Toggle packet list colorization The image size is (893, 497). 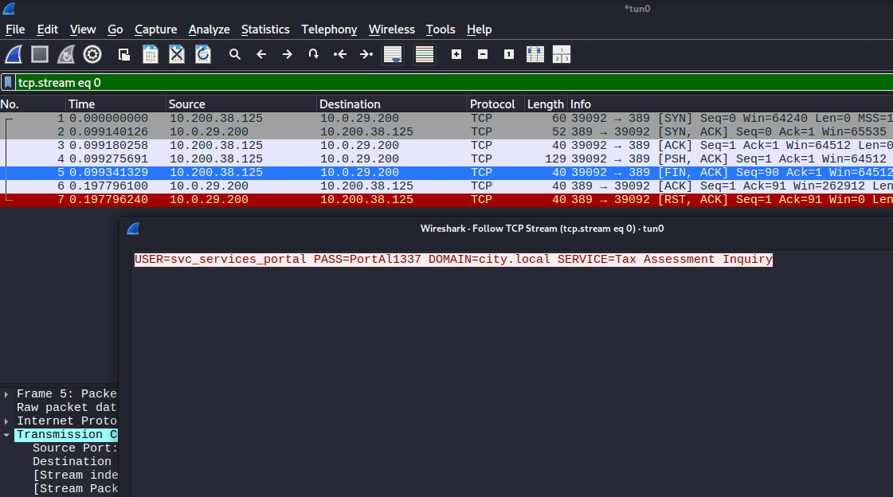click(x=425, y=54)
